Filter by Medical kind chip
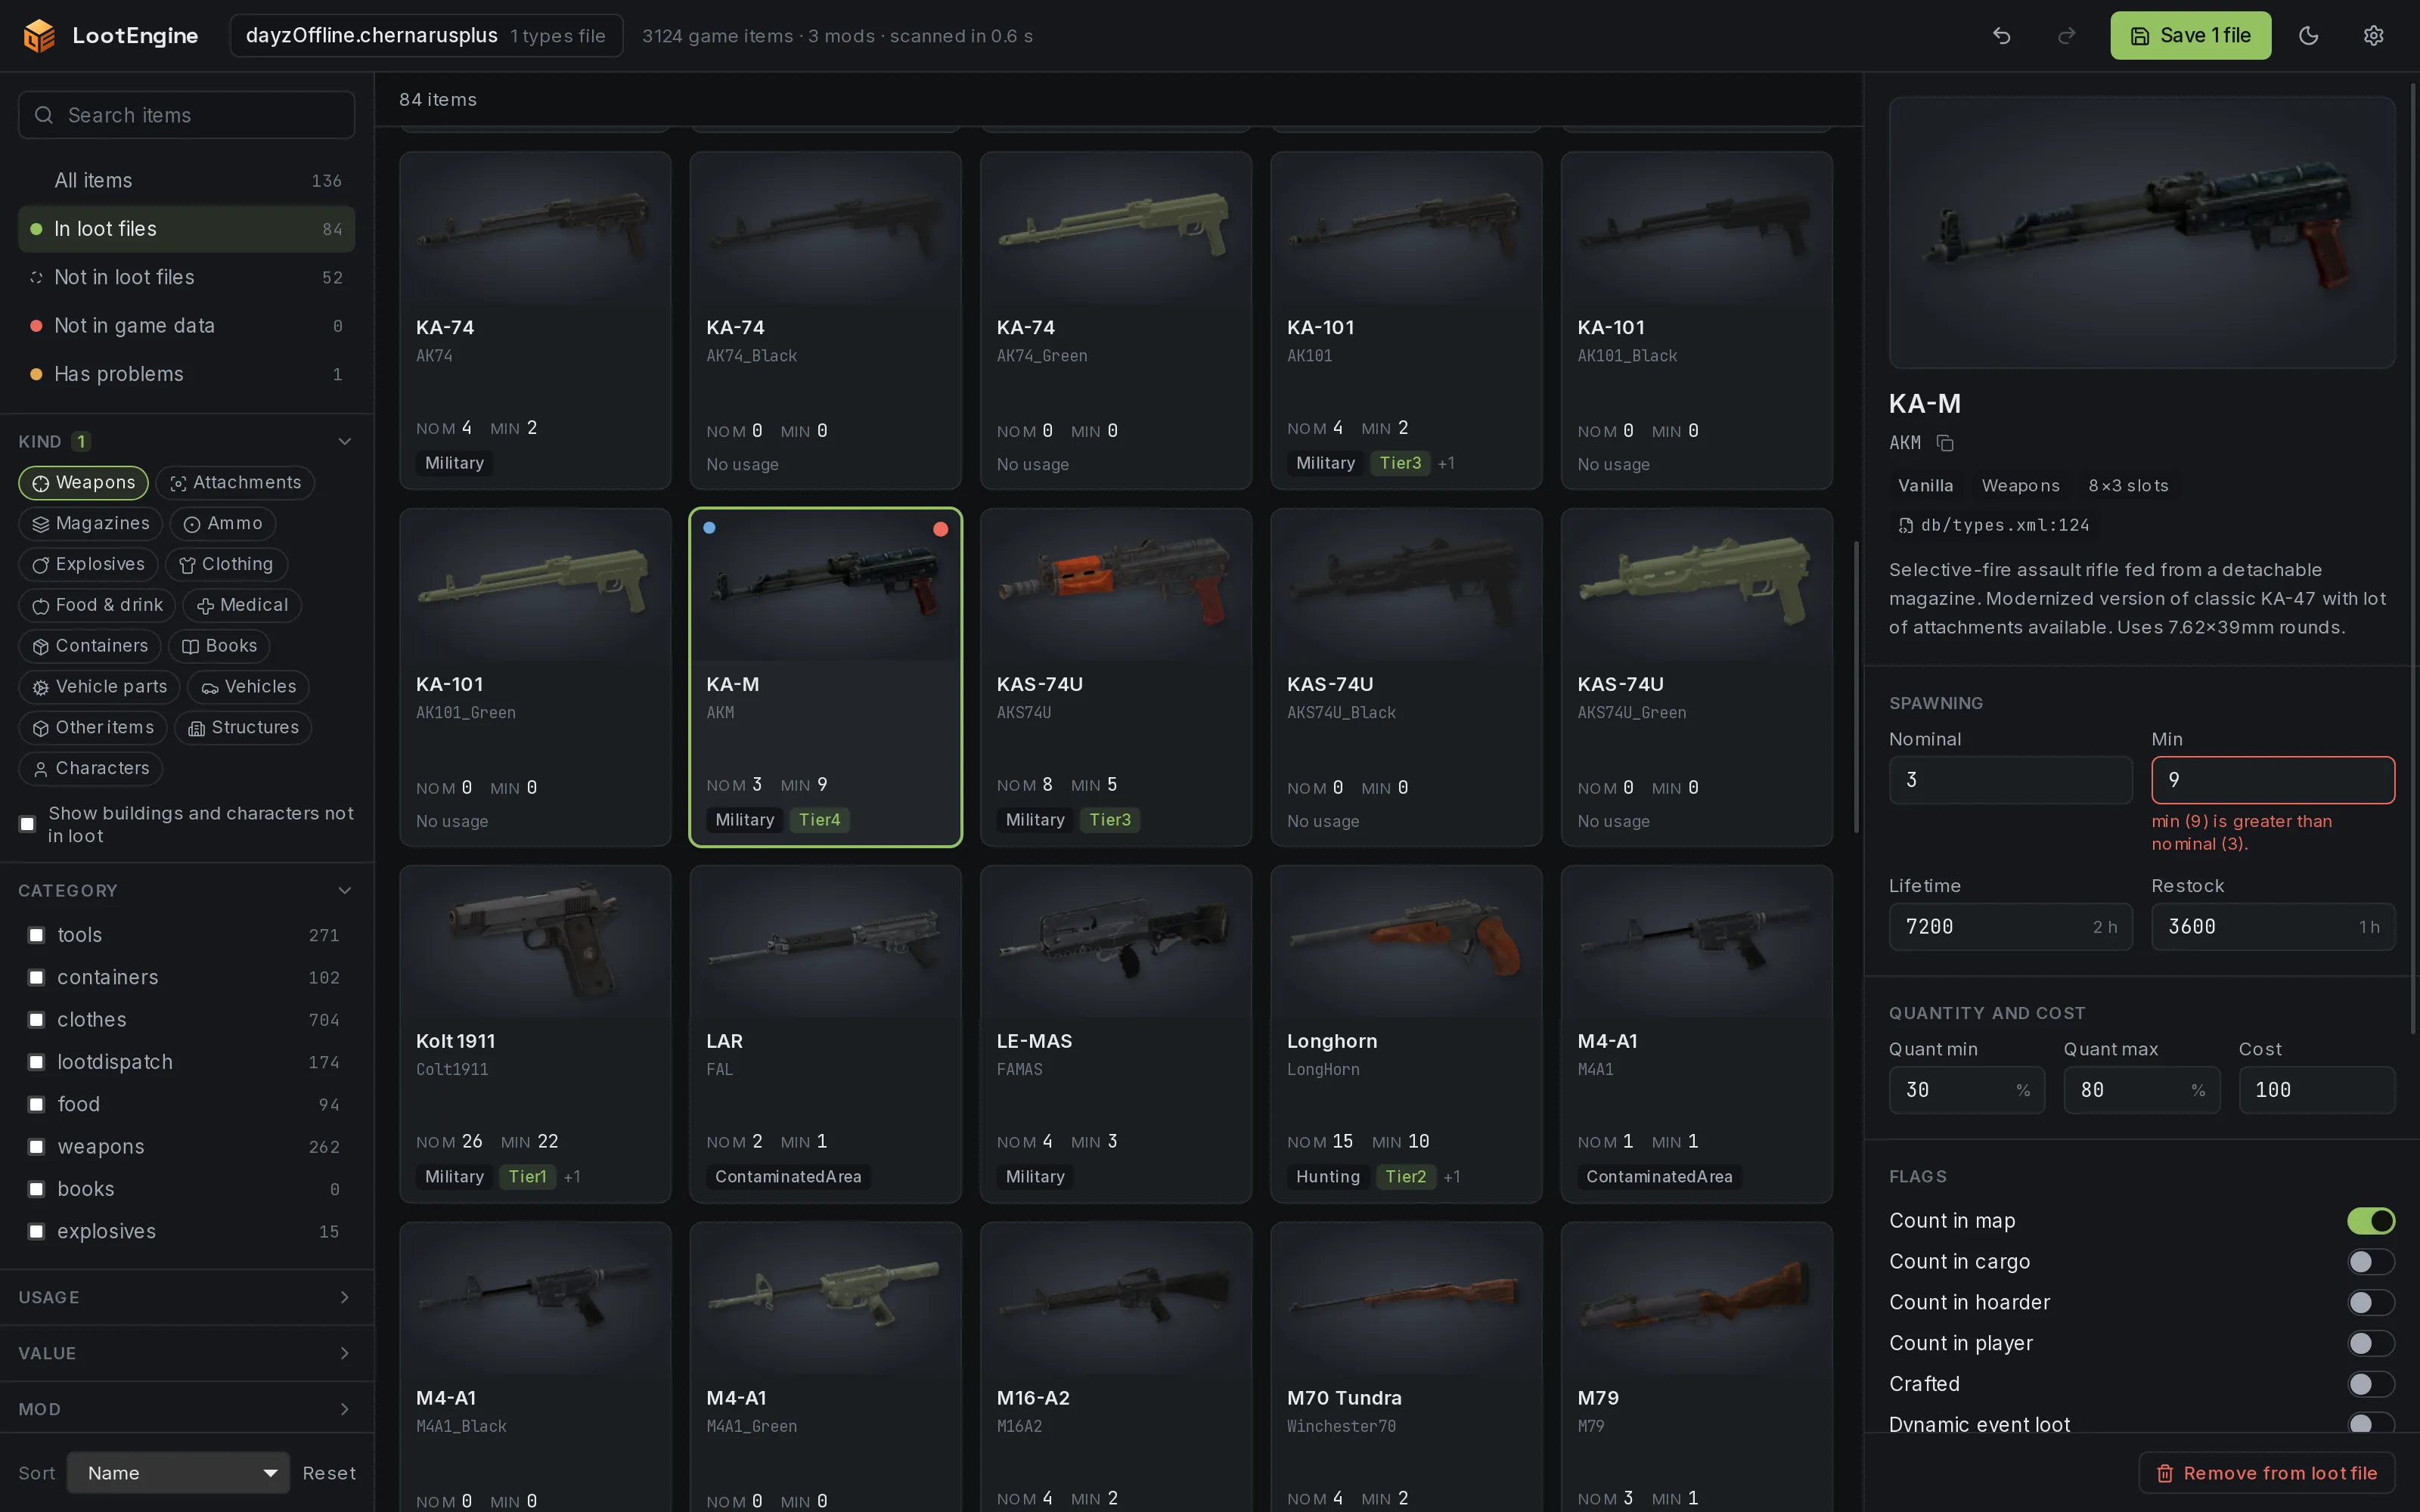The width and height of the screenshot is (2420, 1512). click(243, 606)
